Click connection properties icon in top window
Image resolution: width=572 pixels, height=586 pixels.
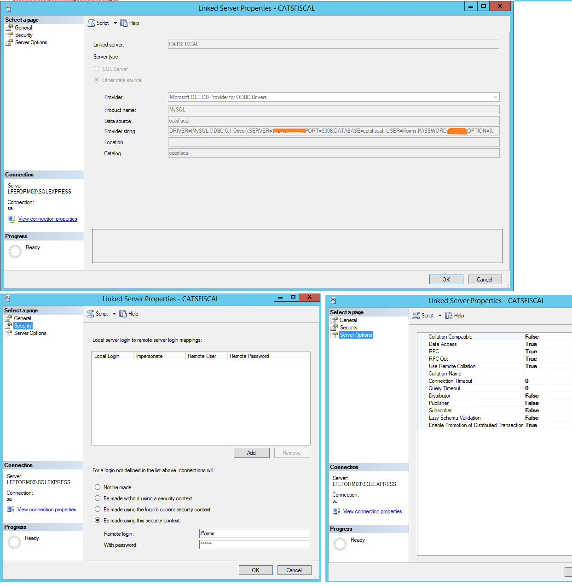click(12, 219)
